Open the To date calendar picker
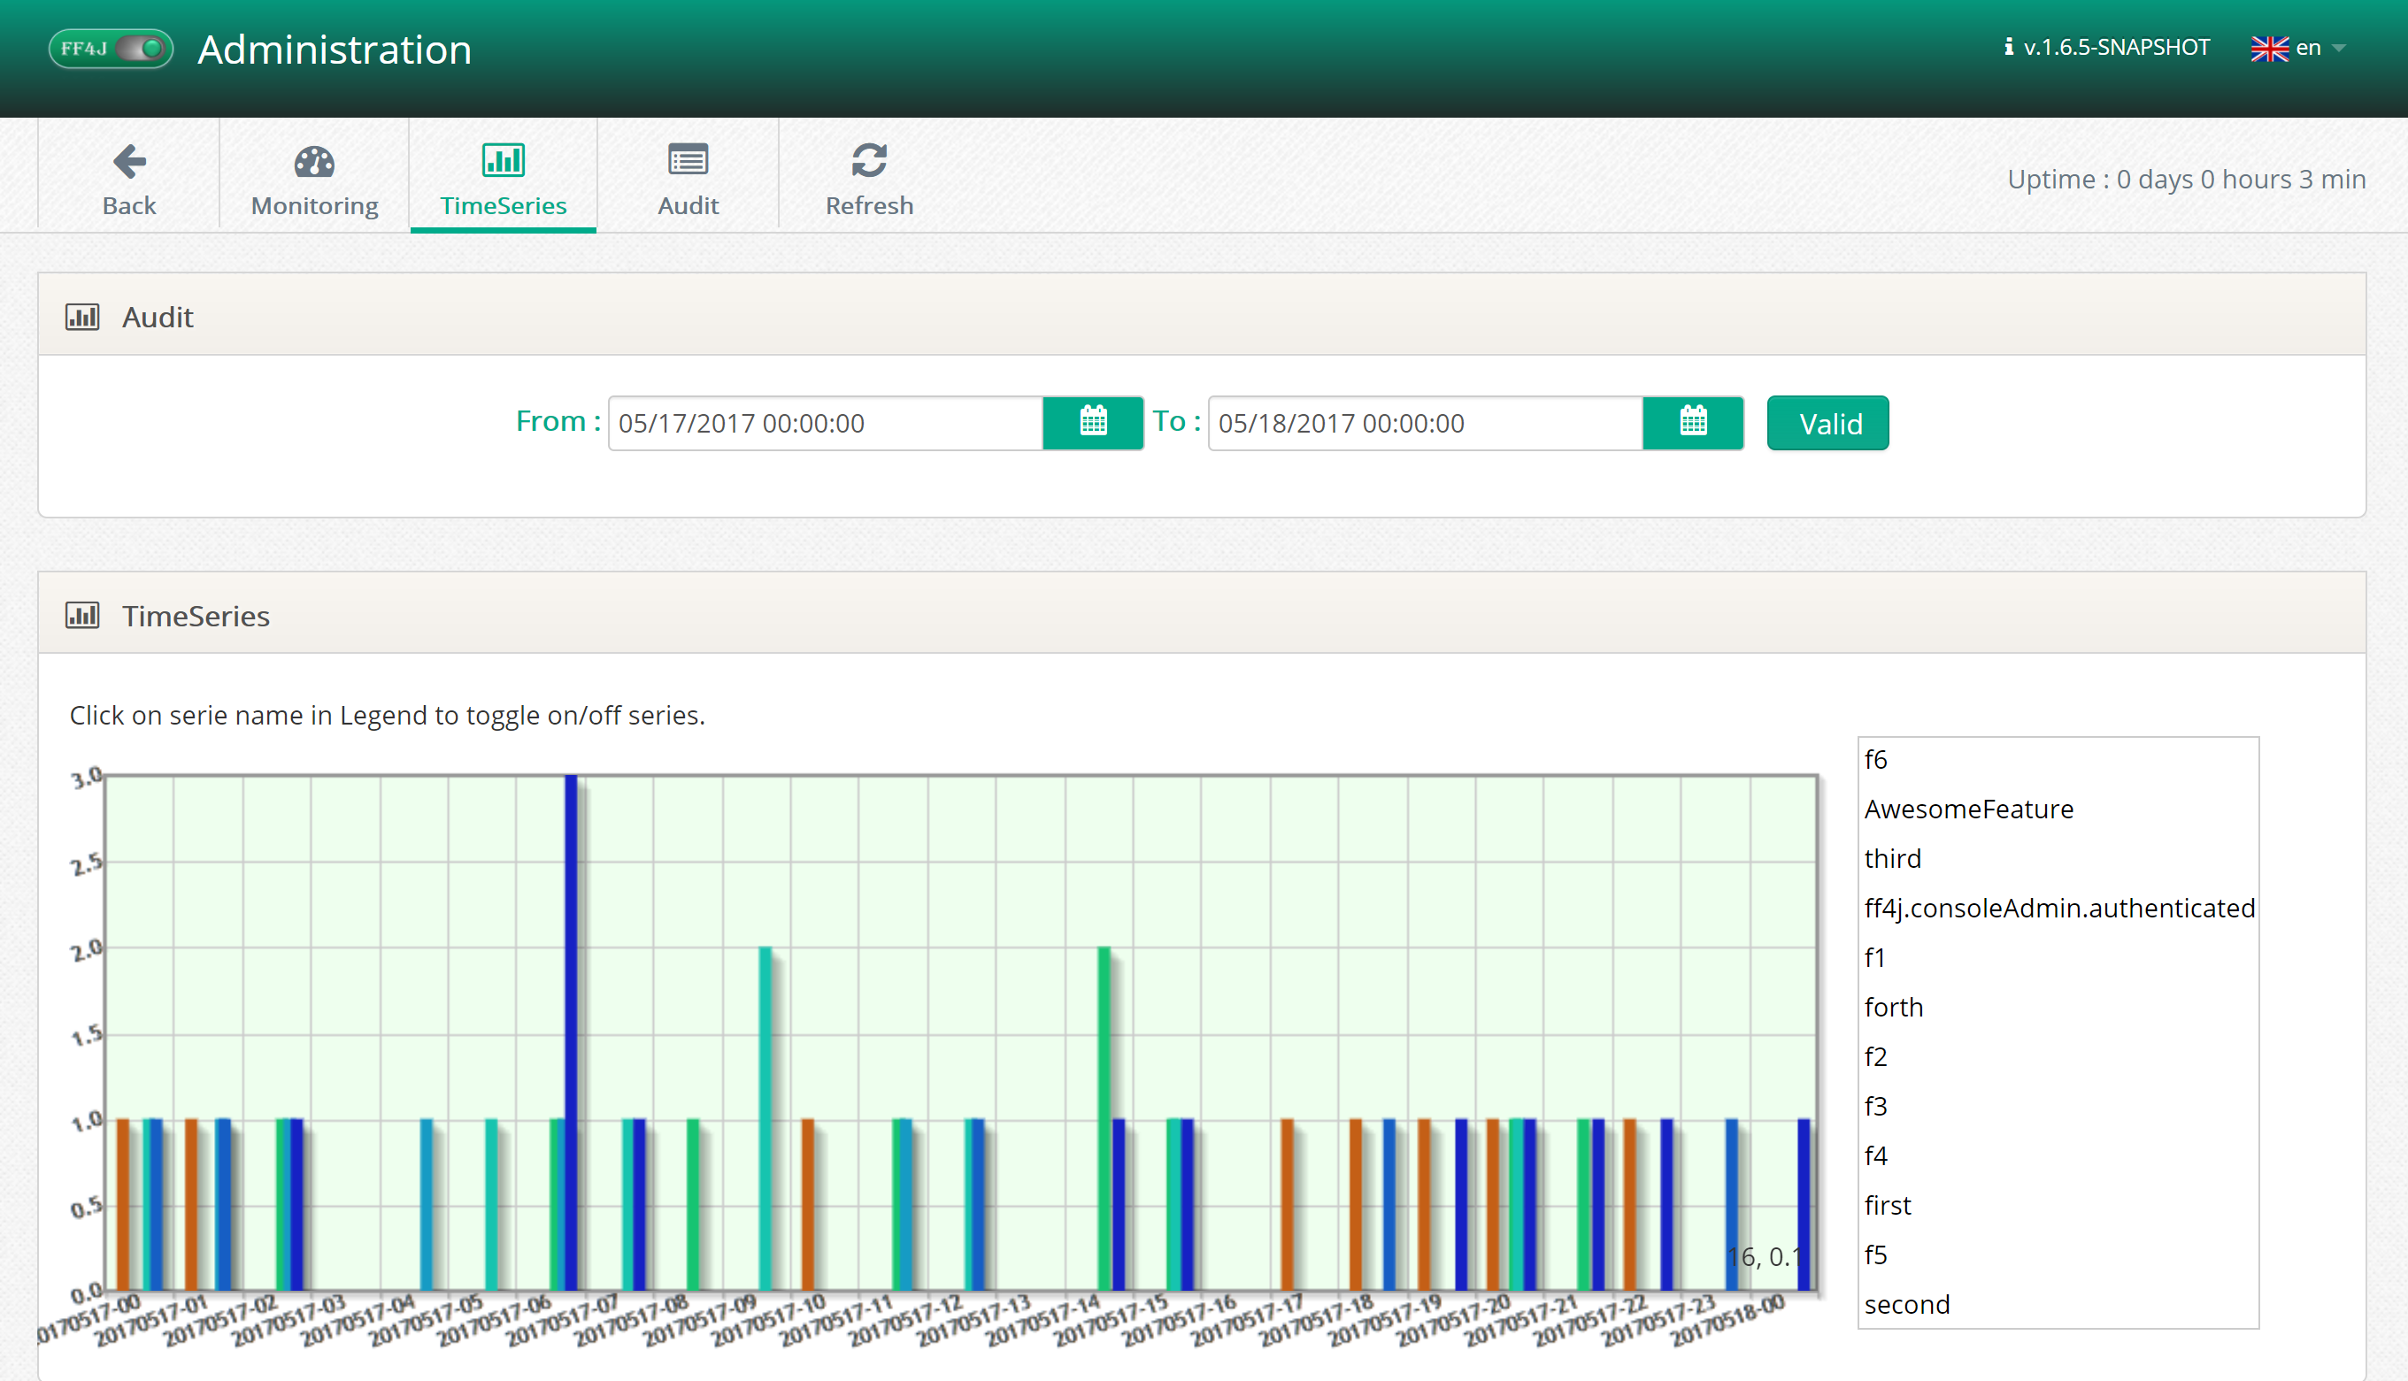The height and width of the screenshot is (1381, 2408). click(x=1693, y=422)
